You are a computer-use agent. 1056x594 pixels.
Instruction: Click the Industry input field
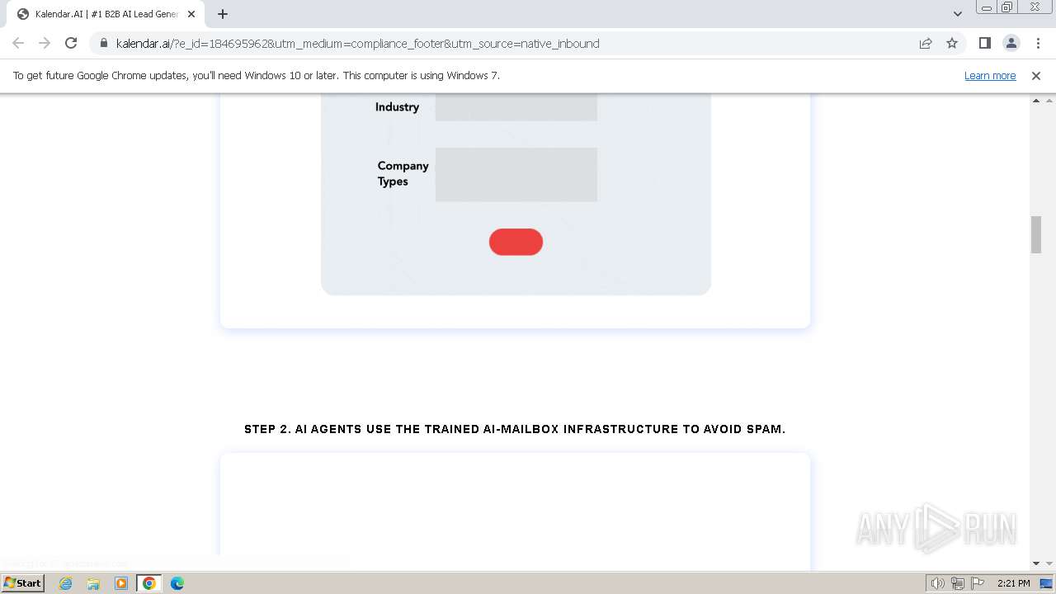pyautogui.click(x=516, y=107)
